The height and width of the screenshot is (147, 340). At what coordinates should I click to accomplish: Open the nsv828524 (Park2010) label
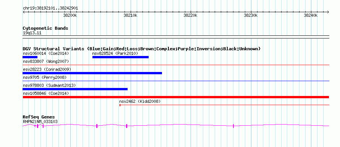click(x=115, y=53)
